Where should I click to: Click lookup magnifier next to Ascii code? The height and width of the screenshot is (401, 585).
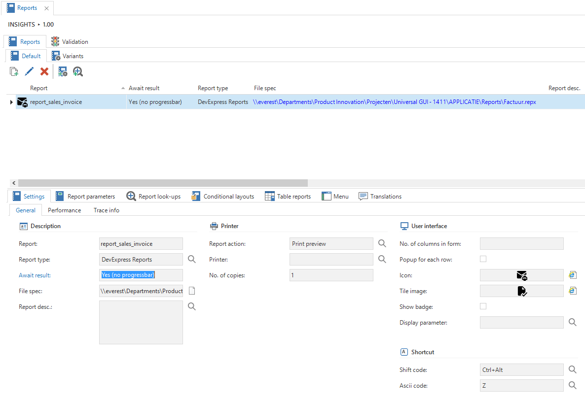click(x=572, y=385)
